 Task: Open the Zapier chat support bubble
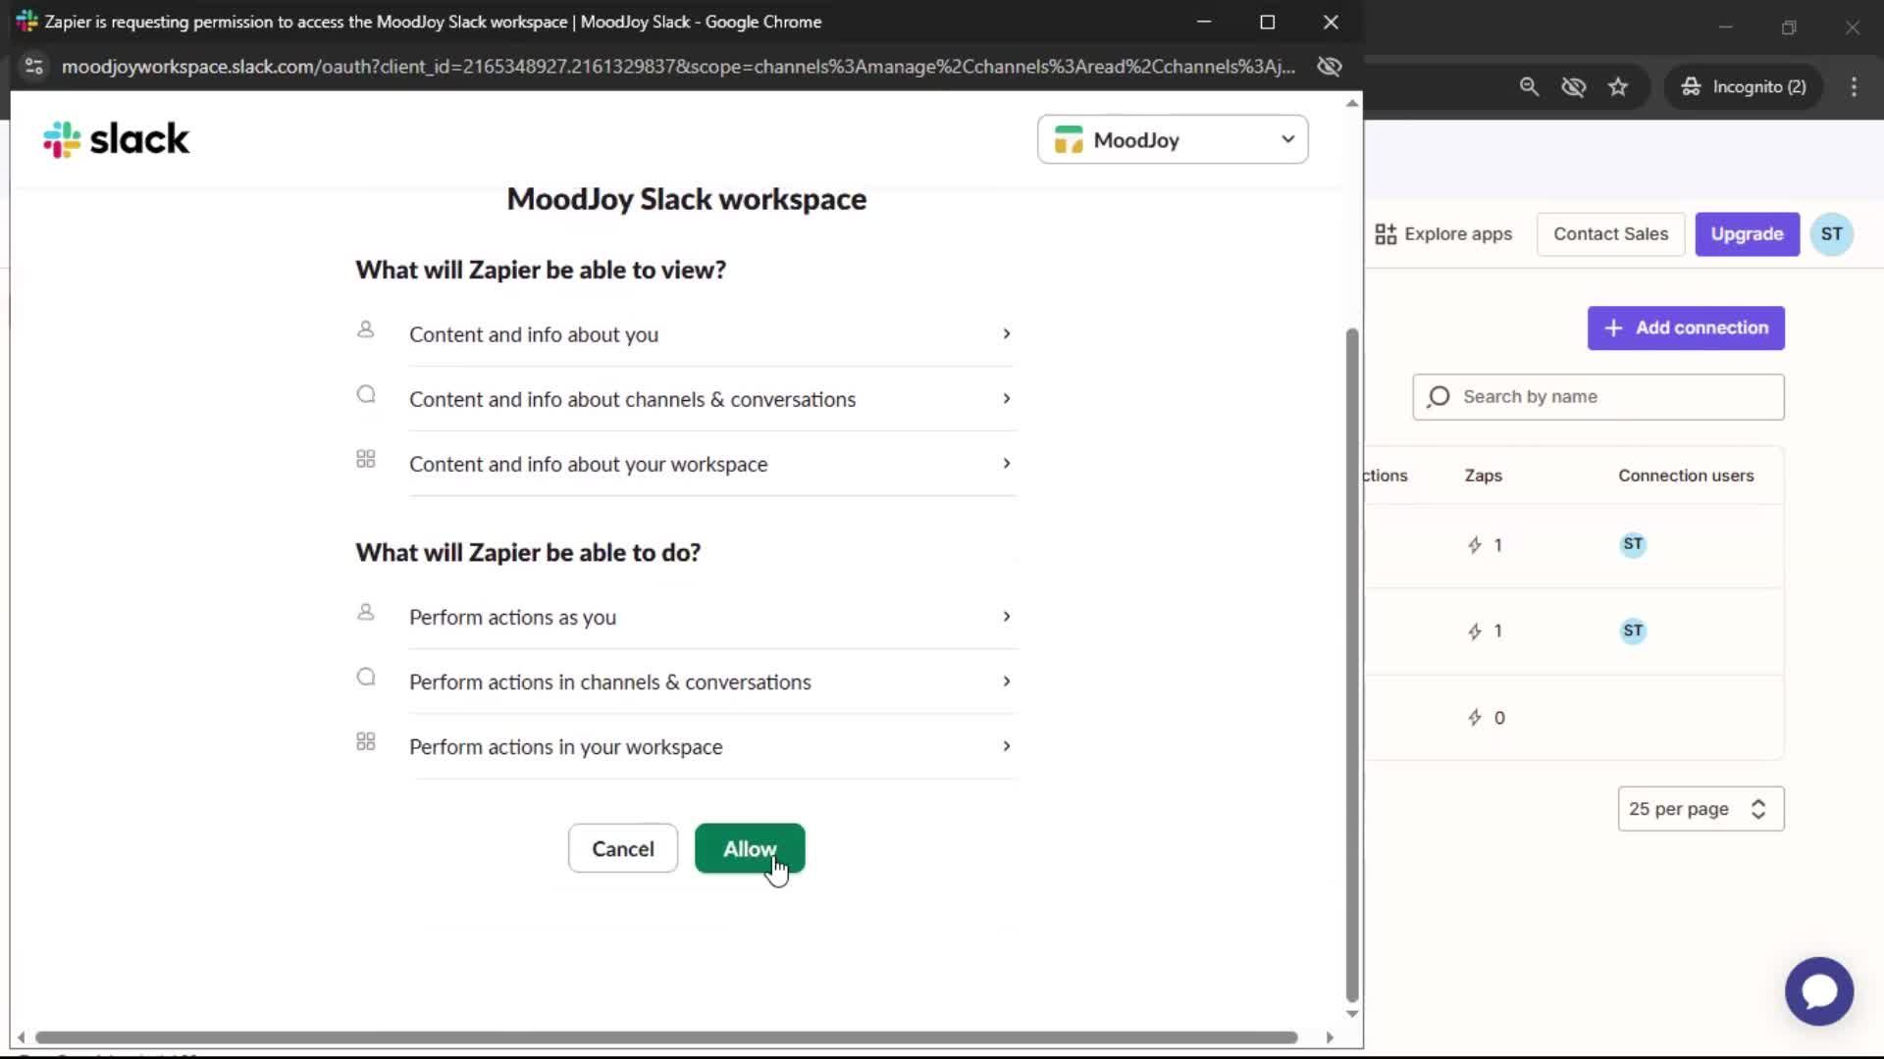pos(1819,991)
